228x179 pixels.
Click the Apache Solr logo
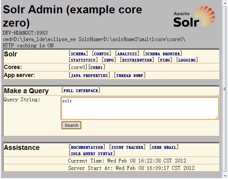pyautogui.click(x=194, y=16)
